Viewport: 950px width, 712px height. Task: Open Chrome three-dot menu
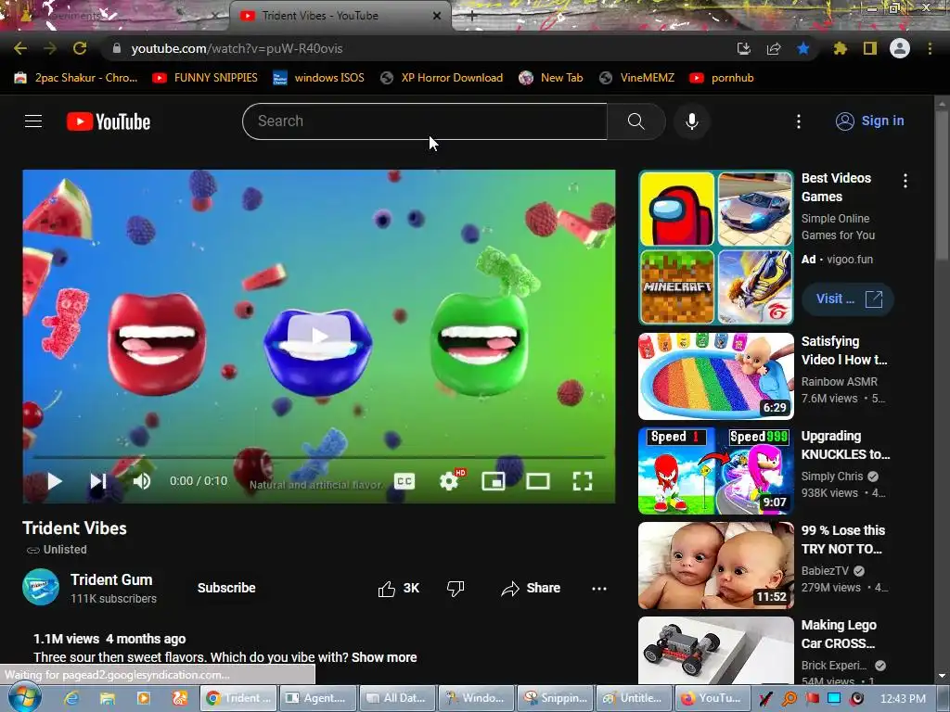point(930,48)
